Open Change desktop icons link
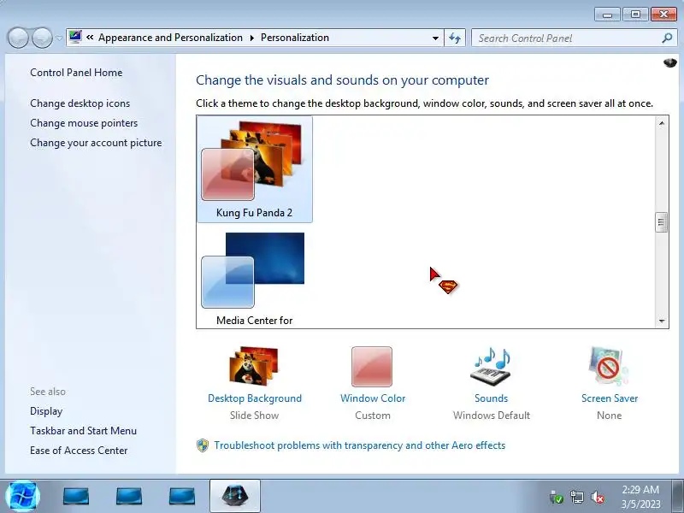684x513 pixels. tap(80, 103)
